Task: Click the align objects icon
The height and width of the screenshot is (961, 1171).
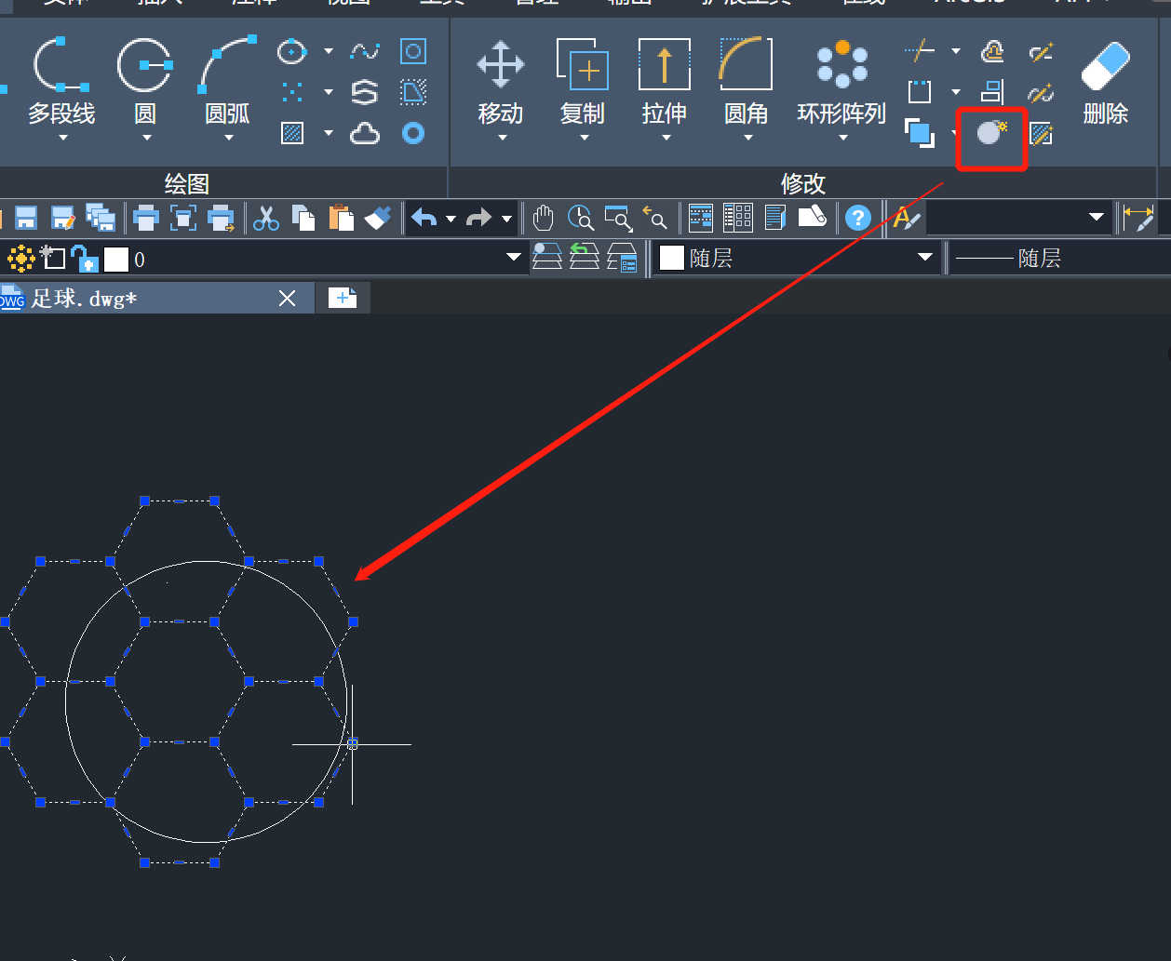Action: (x=992, y=91)
